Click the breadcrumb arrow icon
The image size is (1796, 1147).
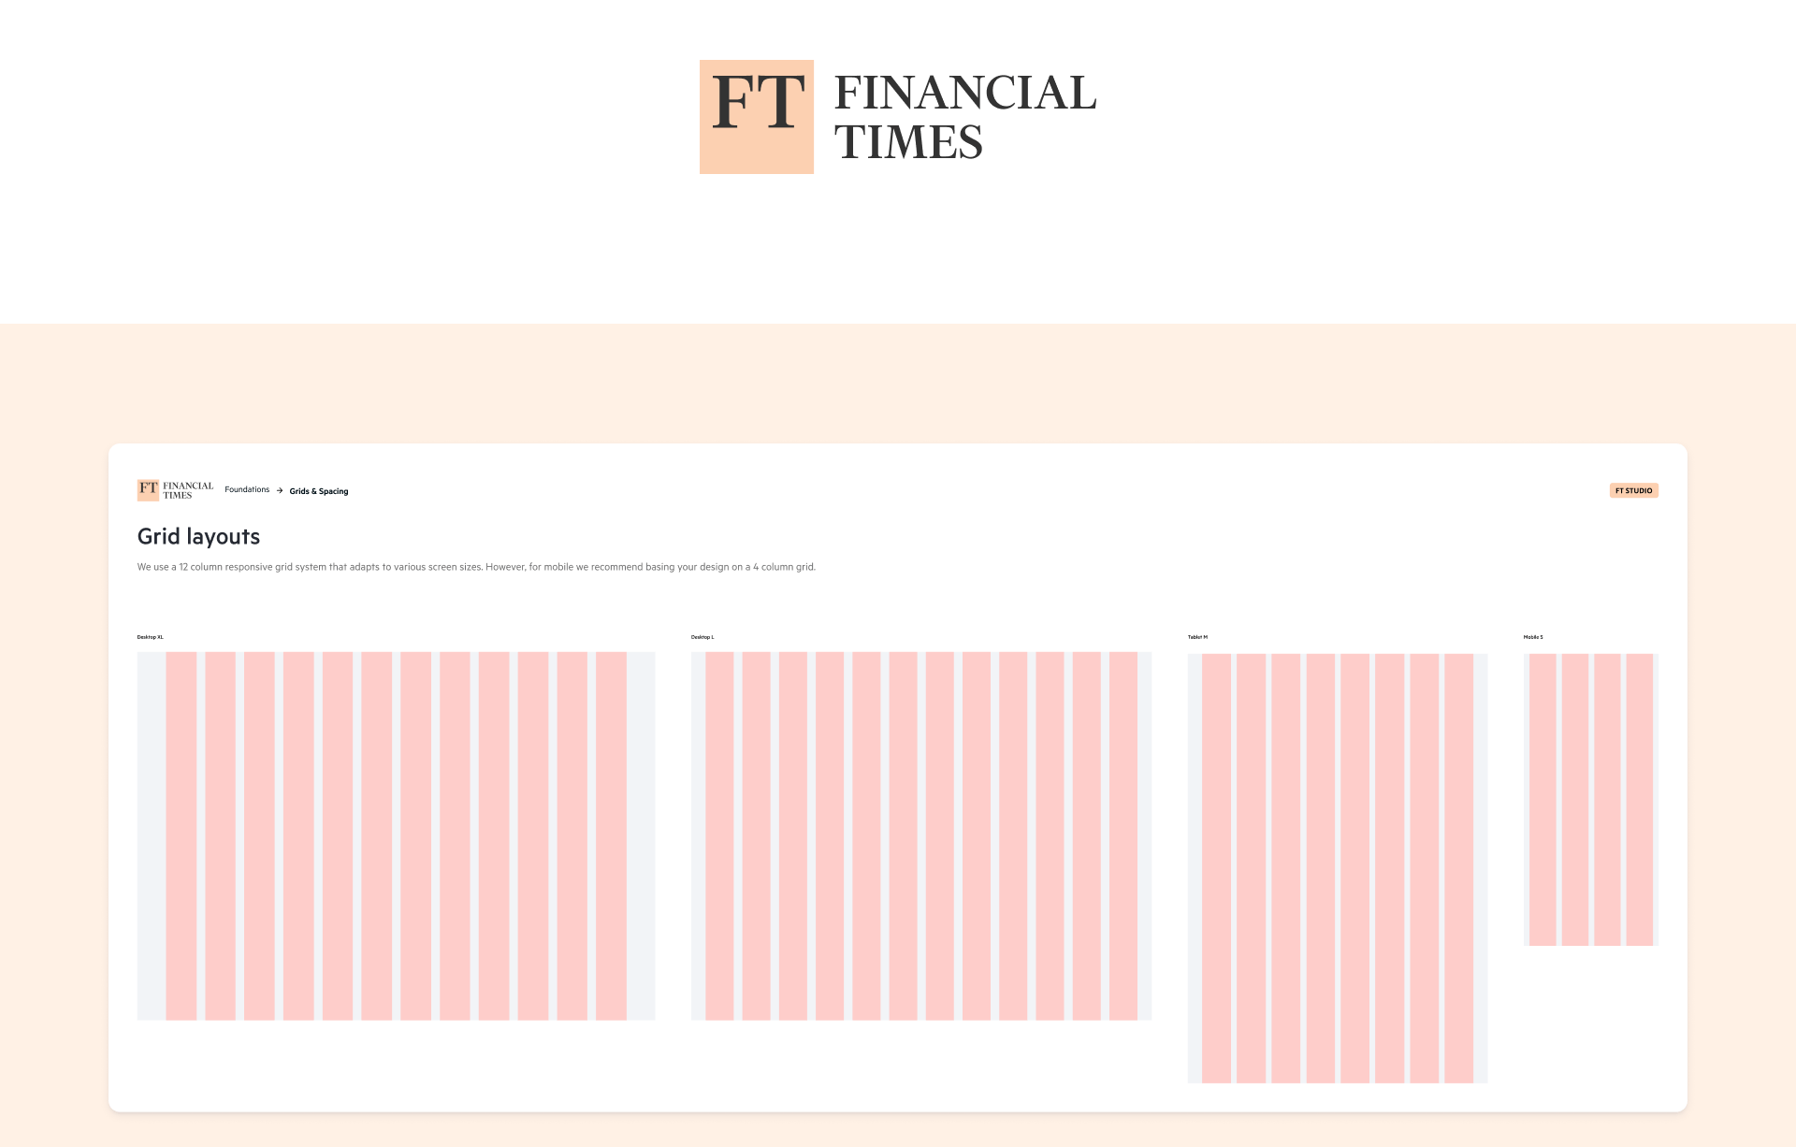coord(280,490)
